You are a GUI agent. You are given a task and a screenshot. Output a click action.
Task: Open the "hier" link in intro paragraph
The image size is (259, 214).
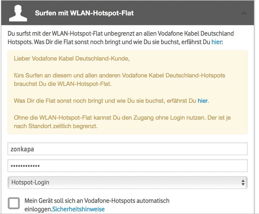click(x=216, y=42)
